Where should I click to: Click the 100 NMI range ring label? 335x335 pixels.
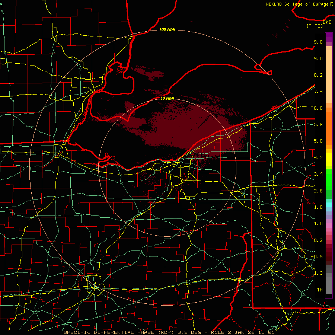coord(167,29)
